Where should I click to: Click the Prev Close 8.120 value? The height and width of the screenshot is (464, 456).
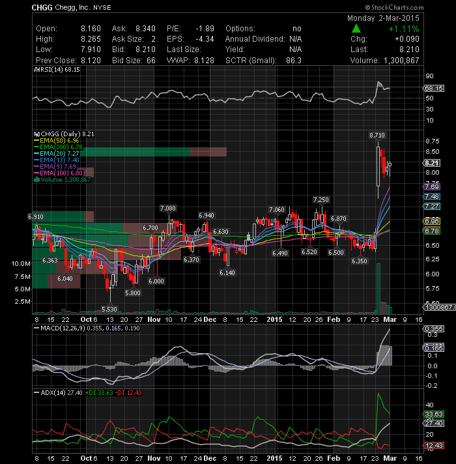click(x=91, y=61)
